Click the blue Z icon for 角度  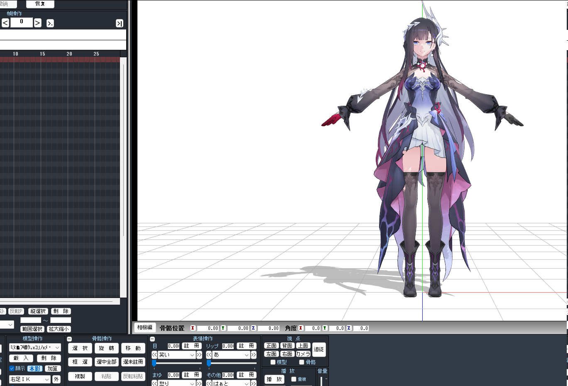point(349,328)
